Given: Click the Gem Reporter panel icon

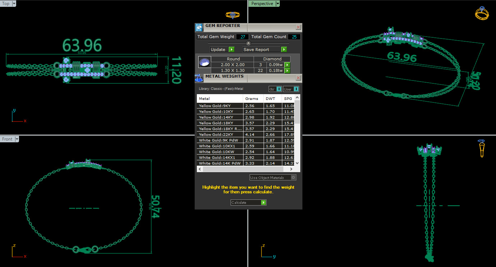Looking at the screenshot, I should [199, 28].
